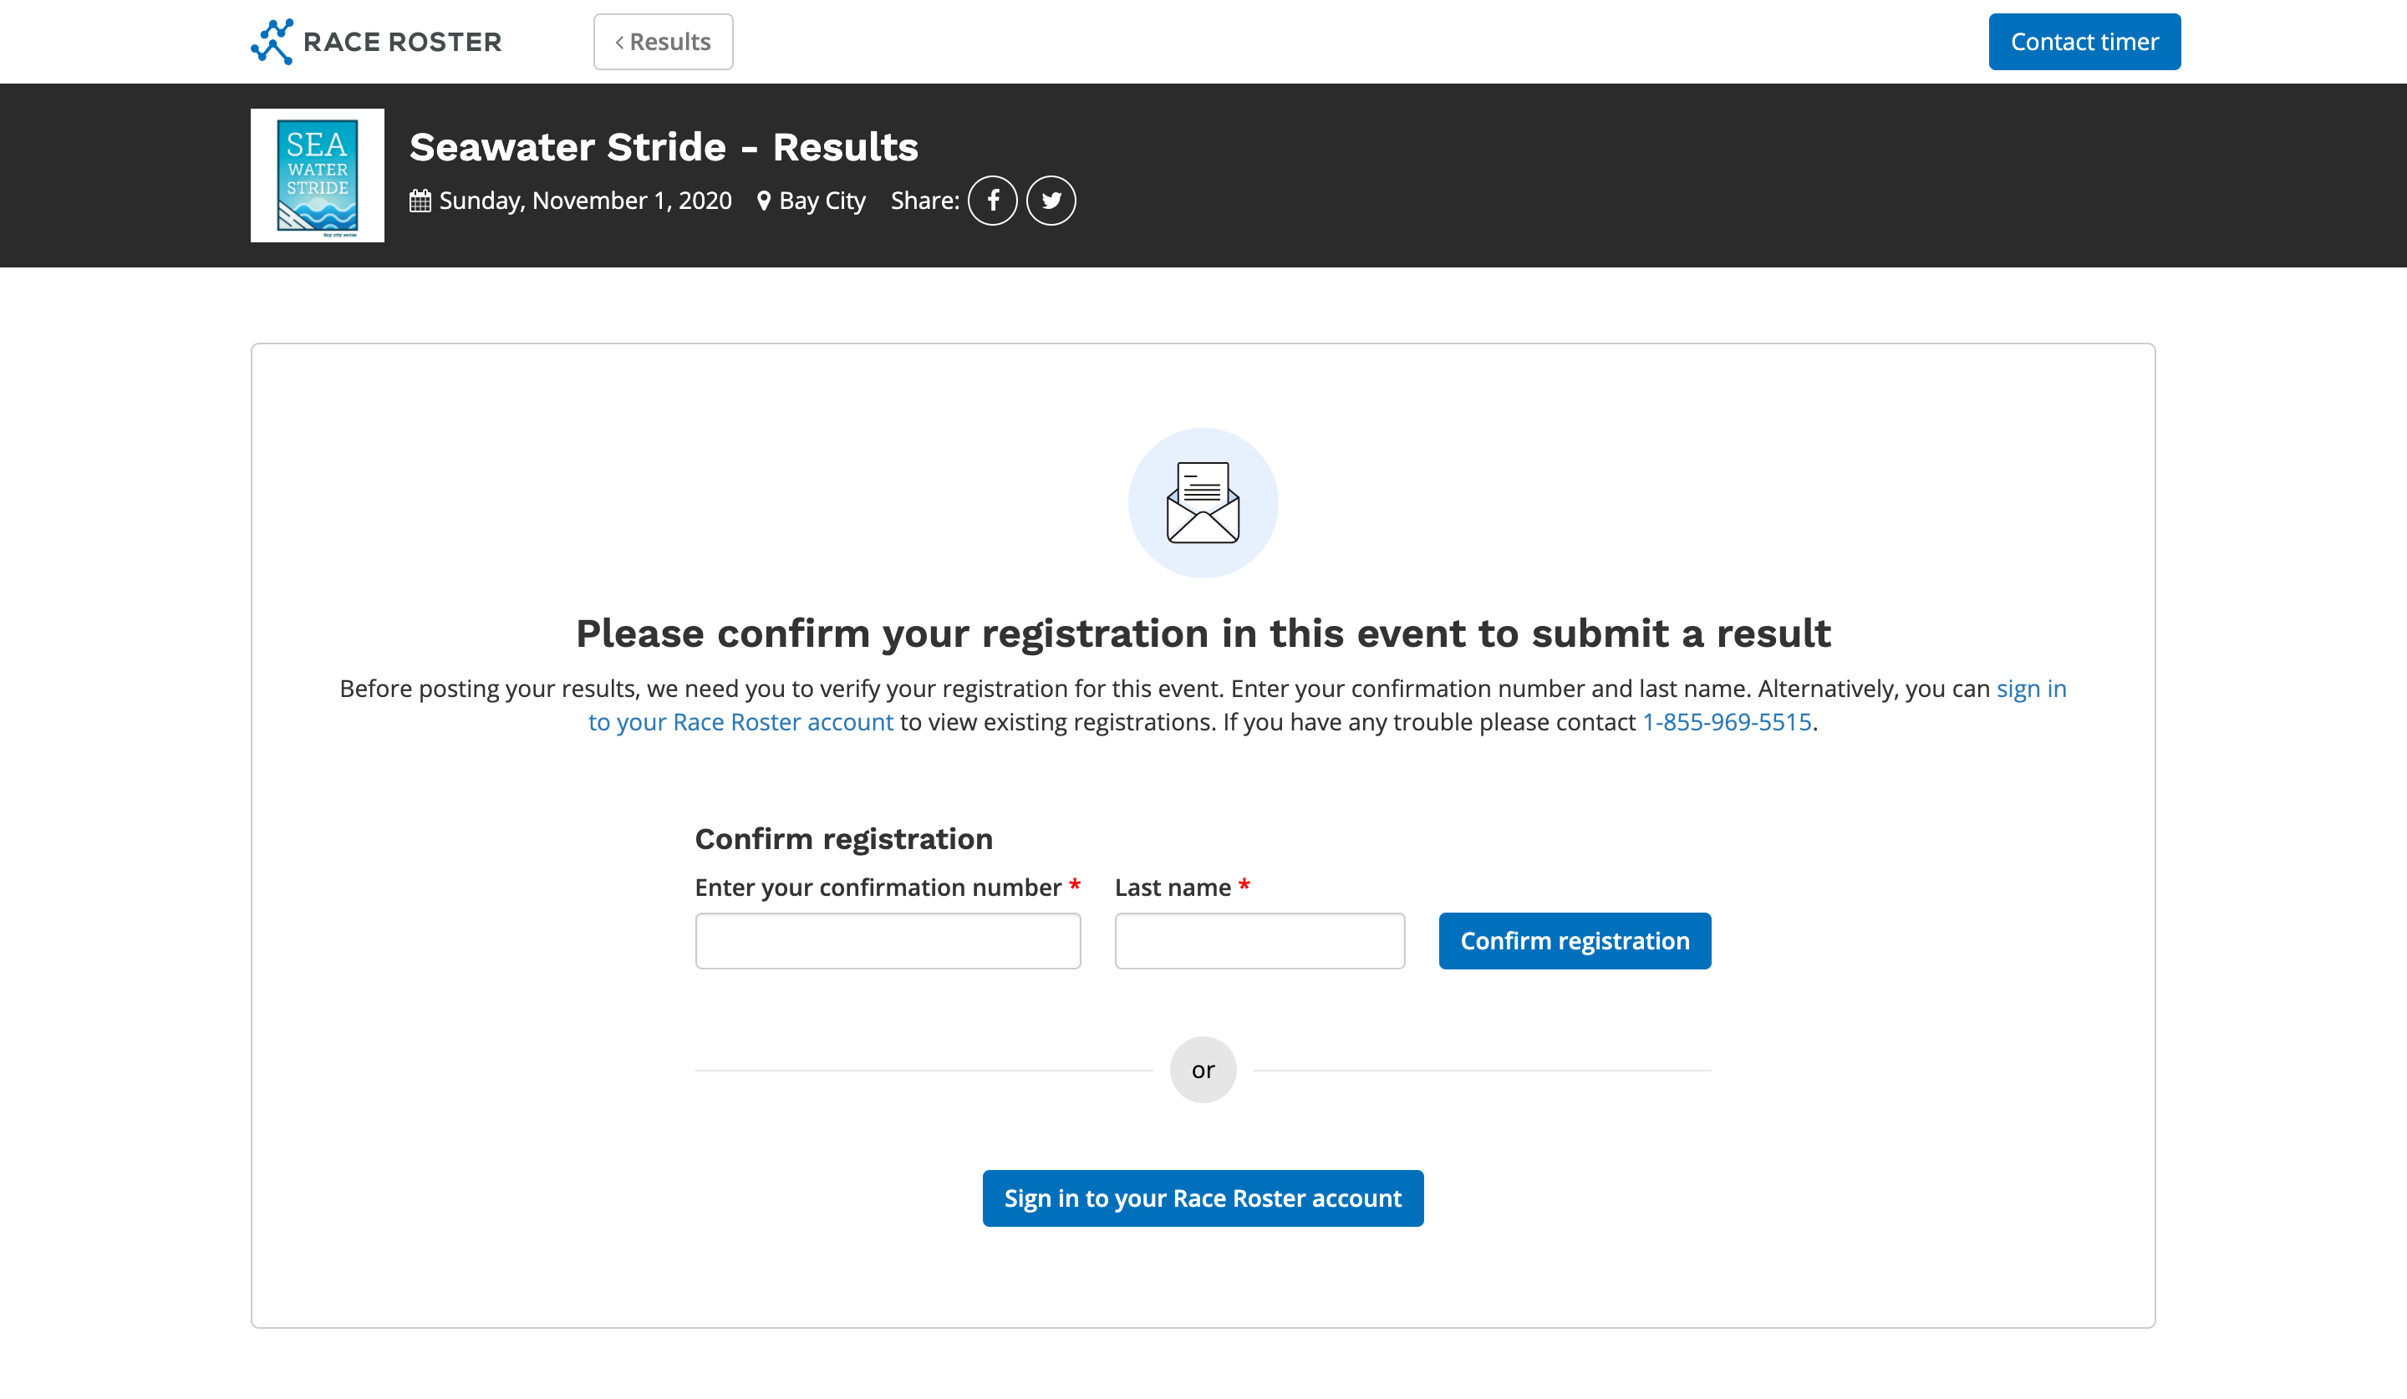
Task: Click the Race Roster logo
Action: (375, 42)
